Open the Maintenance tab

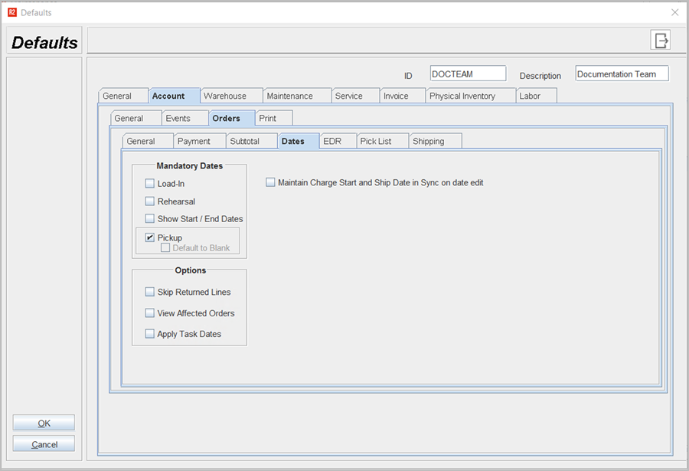297,96
